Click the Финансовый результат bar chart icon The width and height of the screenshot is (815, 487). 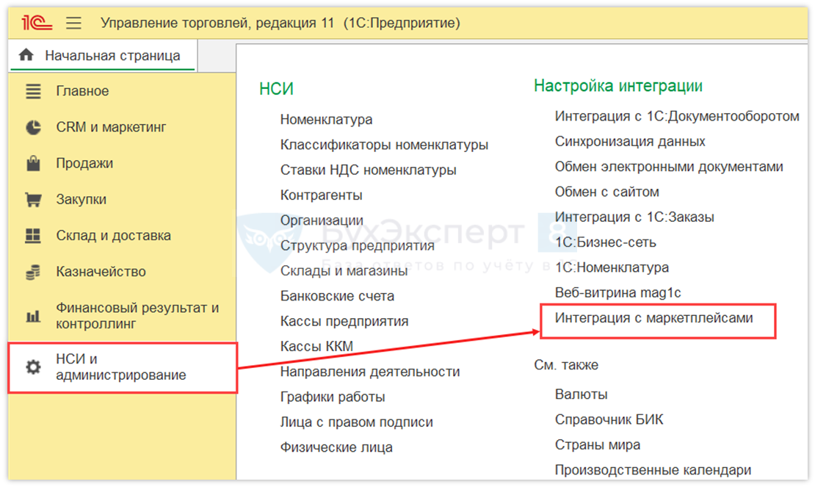[33, 315]
